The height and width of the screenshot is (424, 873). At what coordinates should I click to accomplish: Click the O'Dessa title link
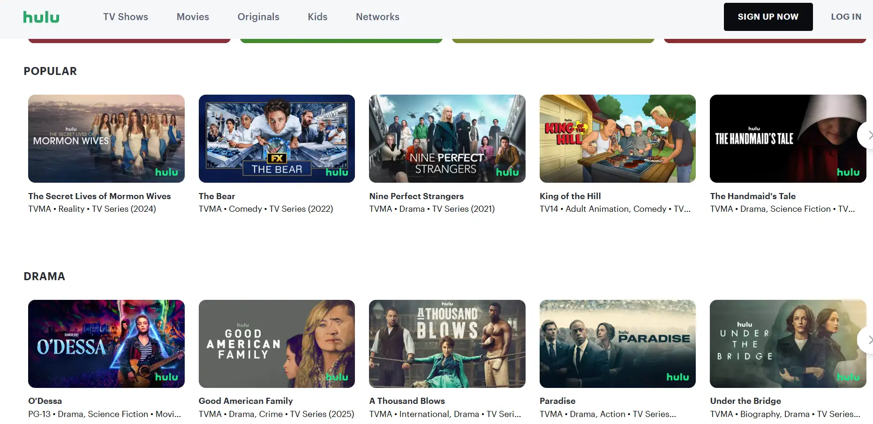(x=45, y=401)
